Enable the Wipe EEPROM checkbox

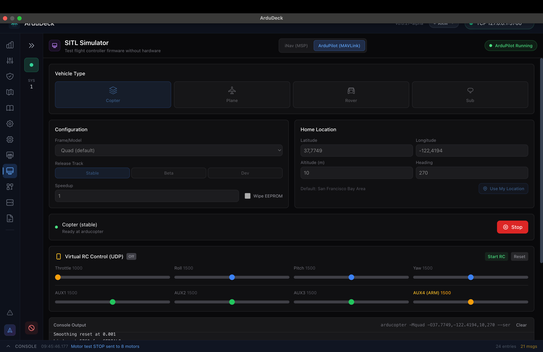247,196
